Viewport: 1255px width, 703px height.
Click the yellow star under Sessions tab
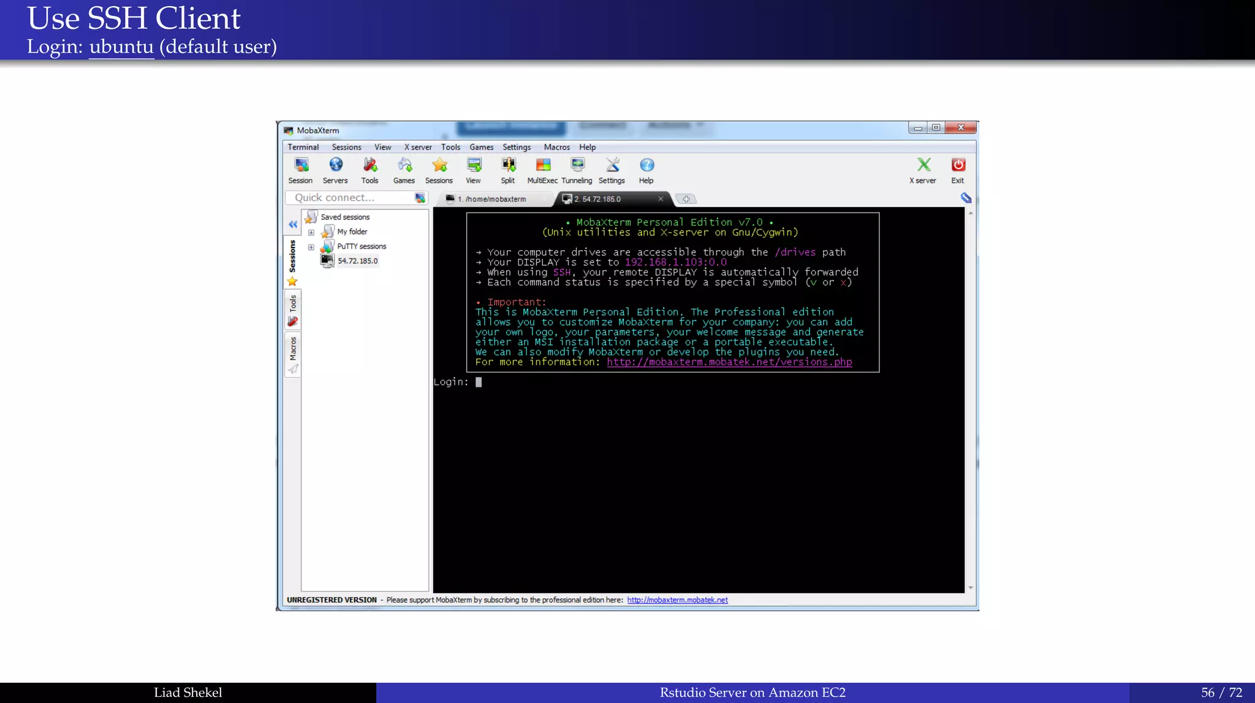292,281
